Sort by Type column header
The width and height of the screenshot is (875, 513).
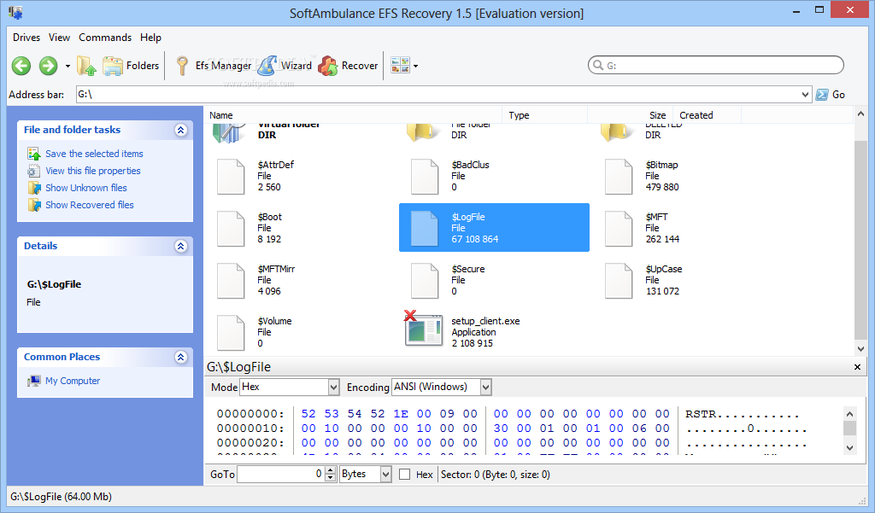tap(545, 115)
